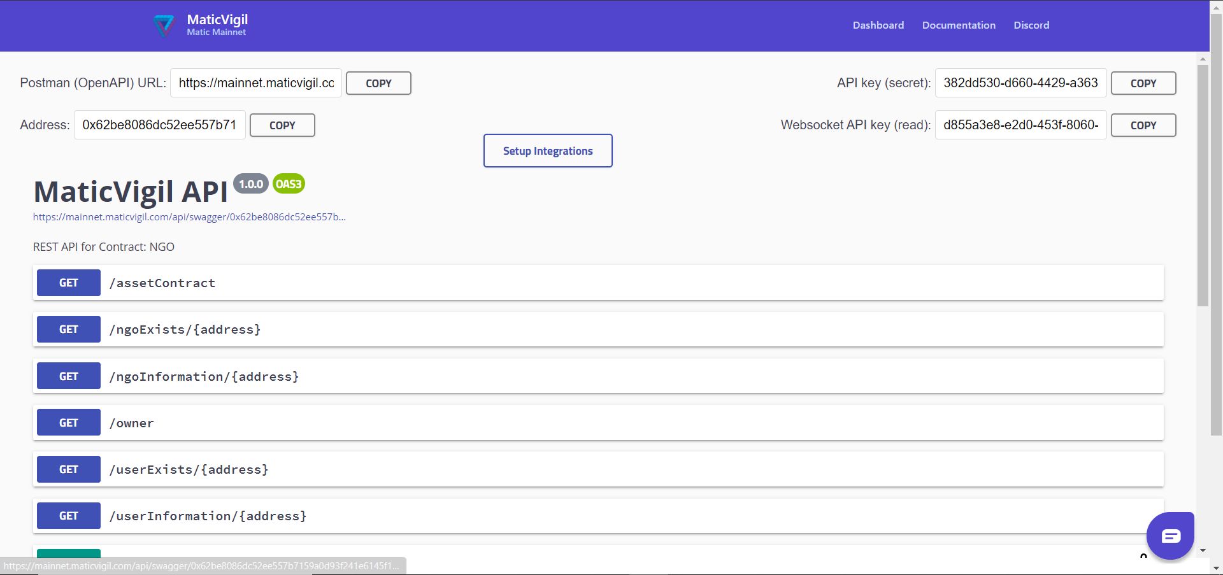Copy the Postman OpenAPI URL

pos(378,83)
